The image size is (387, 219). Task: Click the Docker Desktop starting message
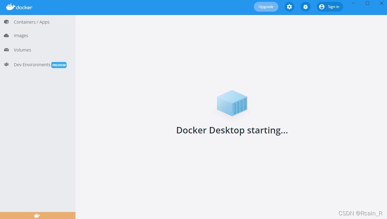(232, 130)
